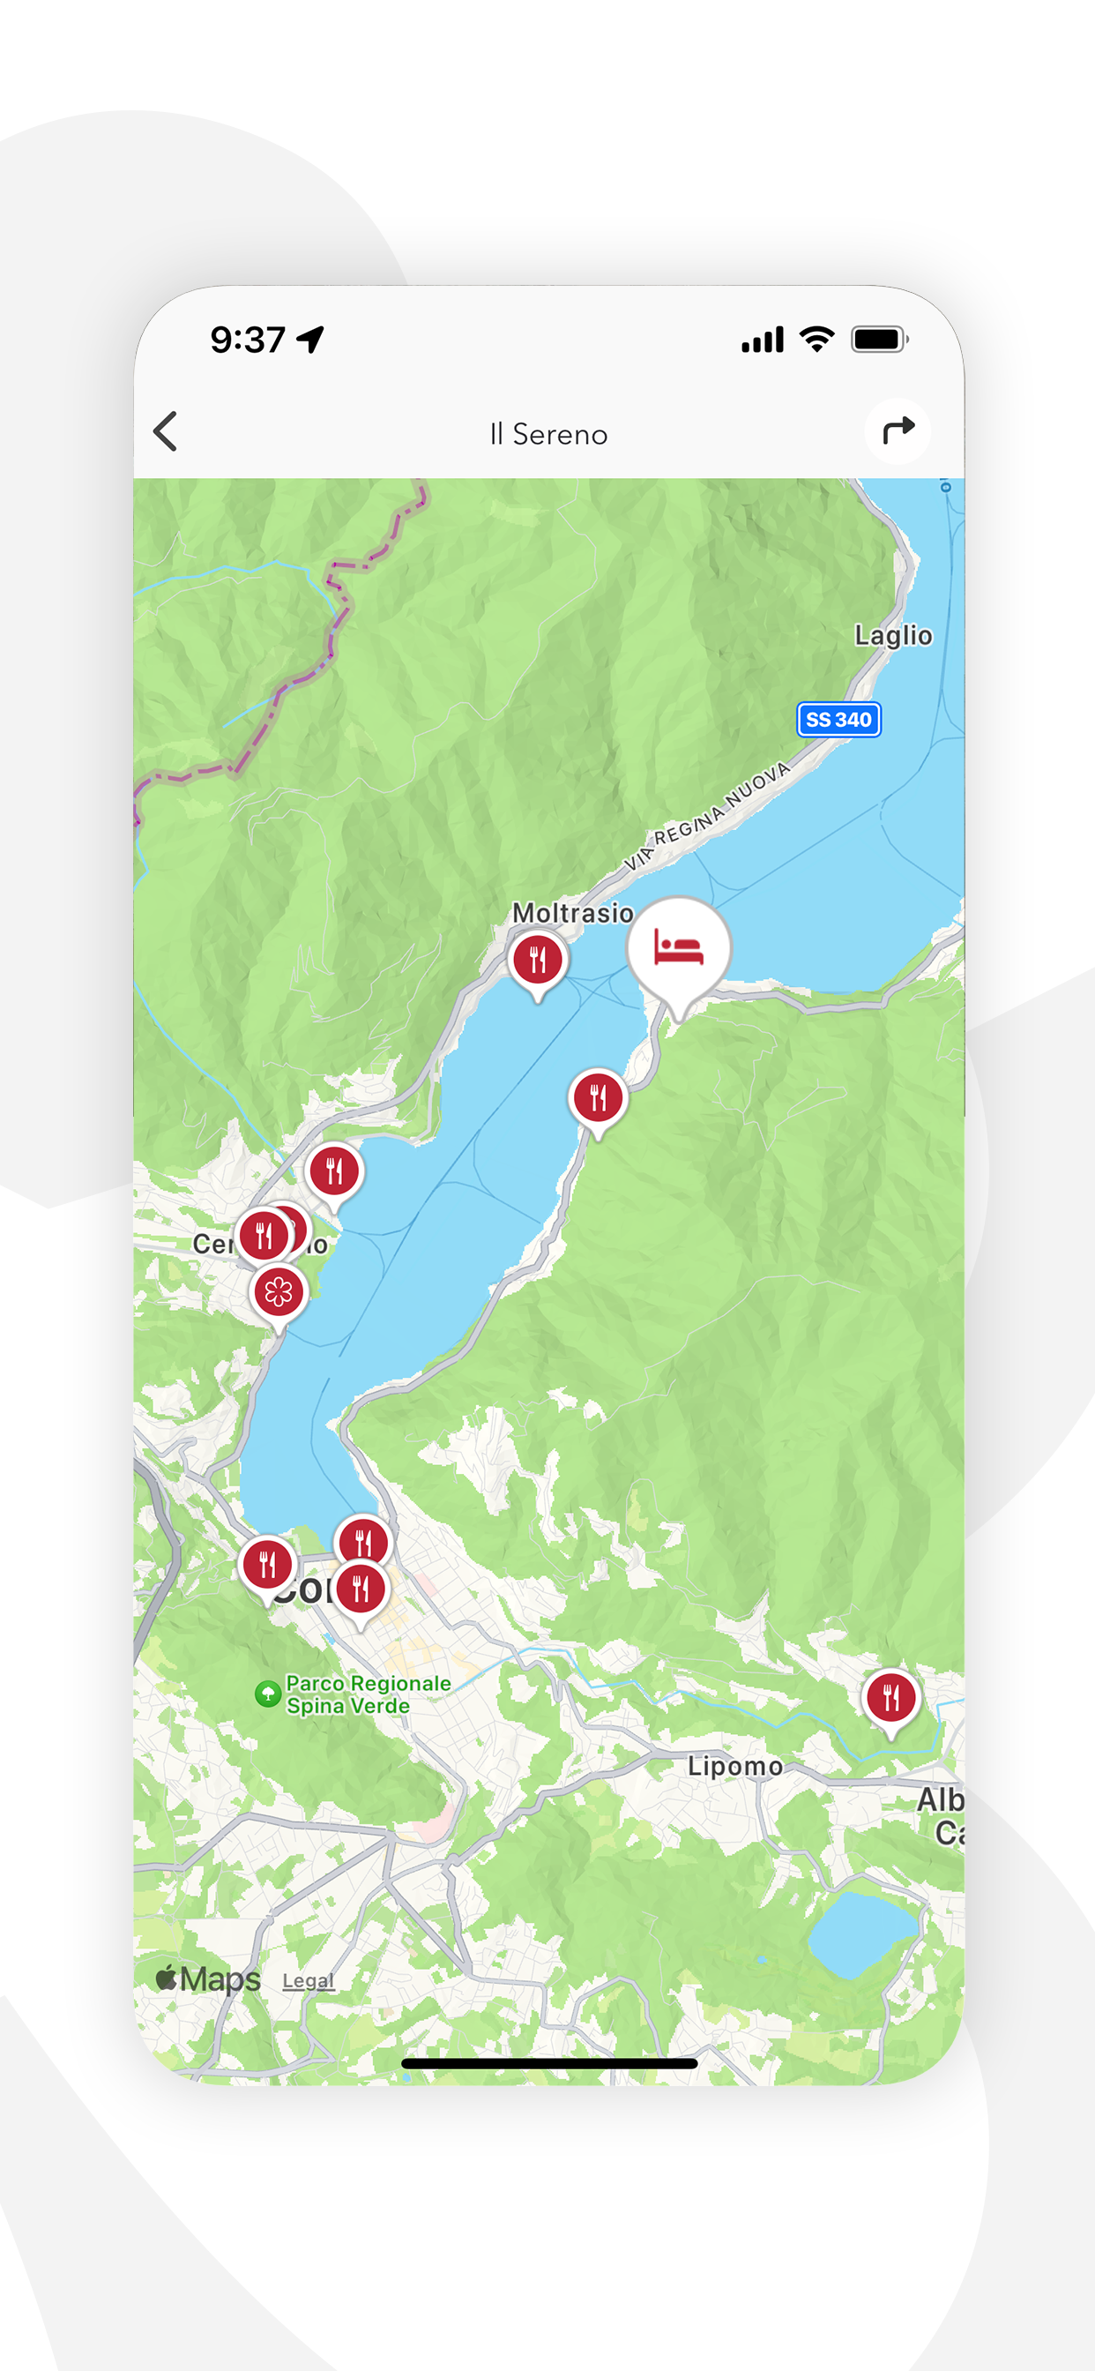Tap the Laglio town label

tap(892, 635)
